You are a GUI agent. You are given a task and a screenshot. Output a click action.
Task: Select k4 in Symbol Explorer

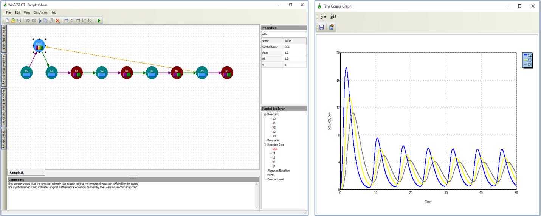tap(274, 166)
